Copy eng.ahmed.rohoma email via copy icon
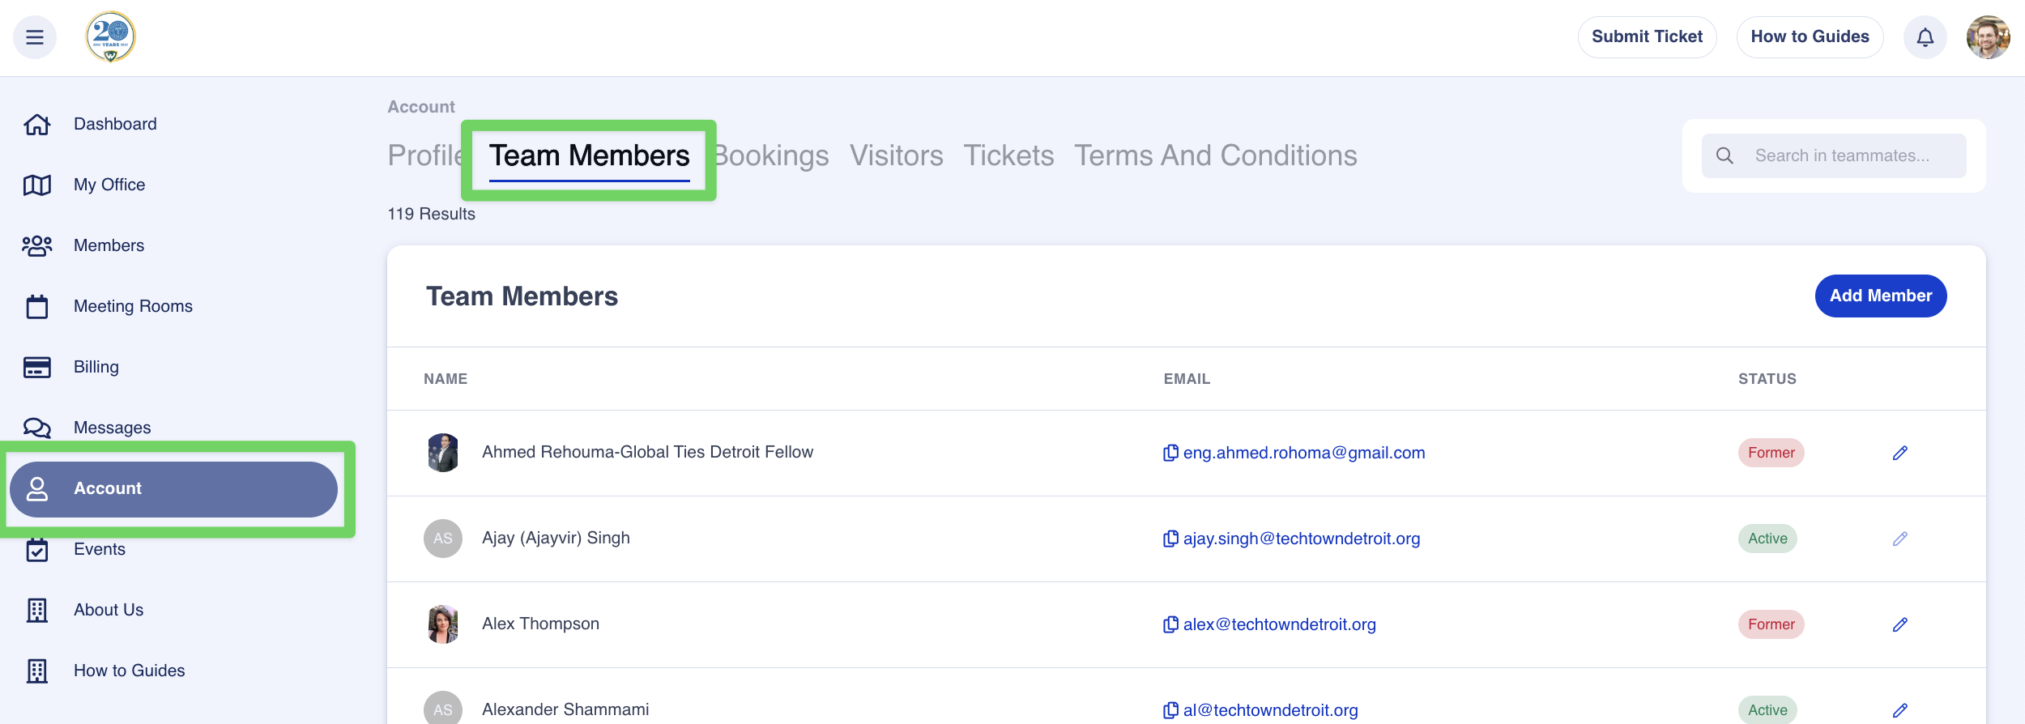This screenshot has width=2025, height=724. point(1170,453)
